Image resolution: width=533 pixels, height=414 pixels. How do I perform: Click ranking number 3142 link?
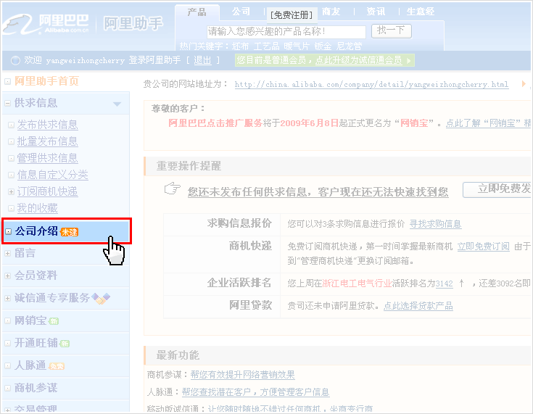[x=445, y=283]
